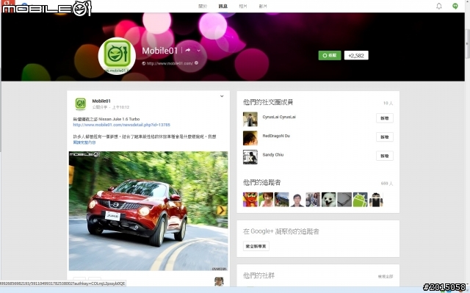Click Sandy Chiu's profile photo
Screen dimensions: 470x293
250,157
